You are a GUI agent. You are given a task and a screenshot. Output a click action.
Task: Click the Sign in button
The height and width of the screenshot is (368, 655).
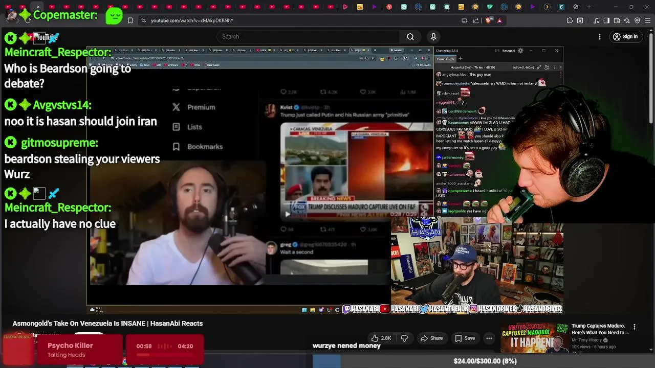[x=625, y=37]
